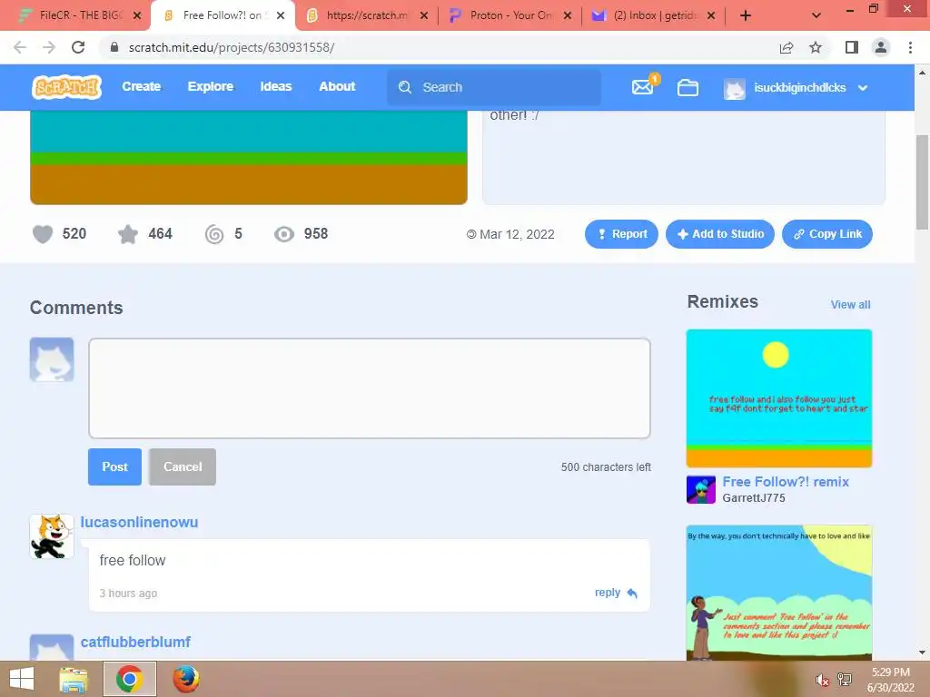This screenshot has height=697, width=930.
Task: Reply to the 'free follow' comment
Action: click(x=616, y=593)
